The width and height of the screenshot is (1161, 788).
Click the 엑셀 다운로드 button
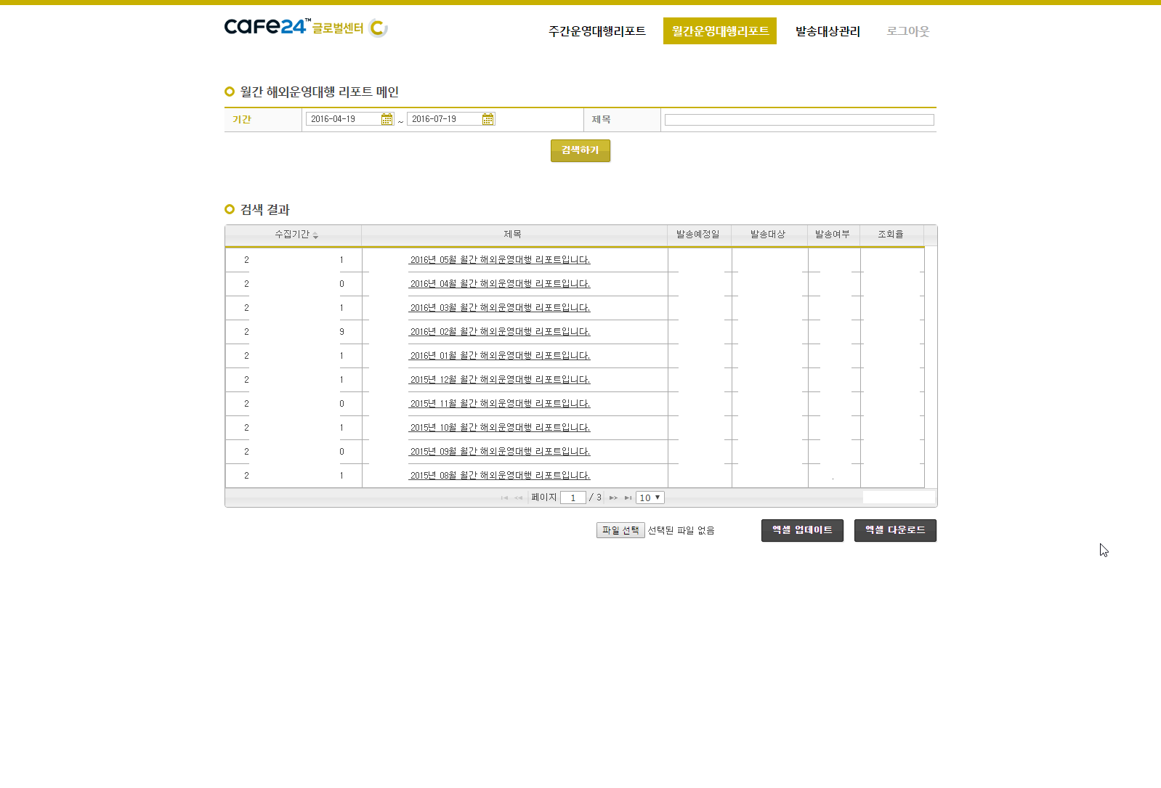(895, 530)
